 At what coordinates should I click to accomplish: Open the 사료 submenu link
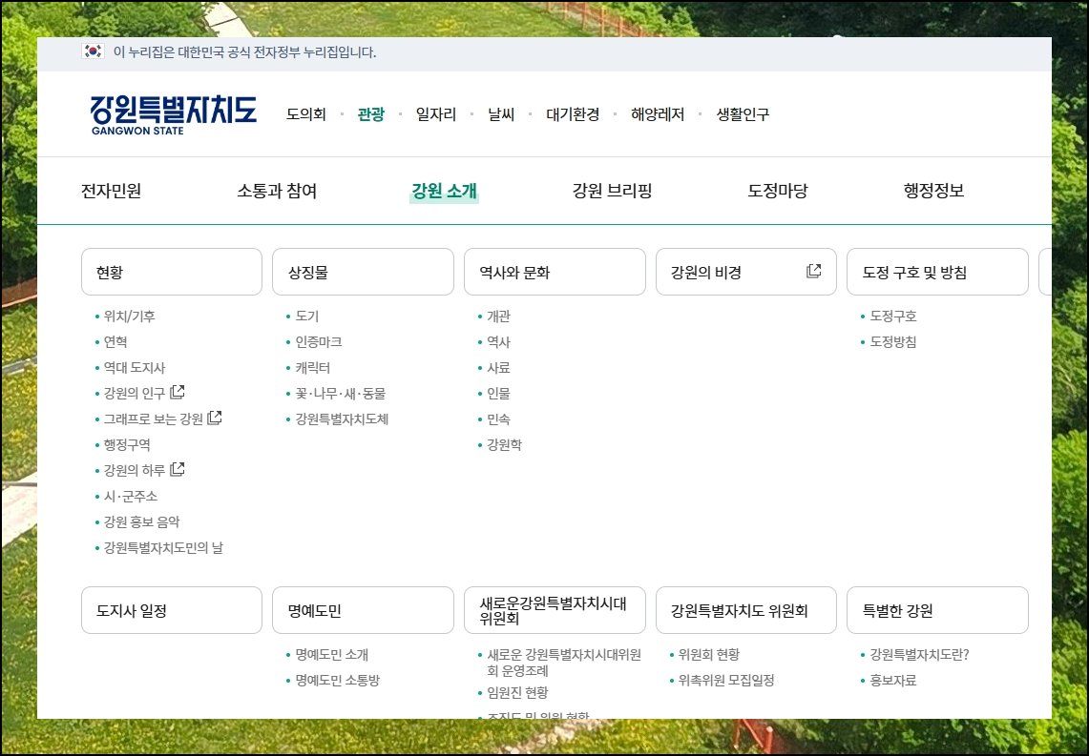point(498,368)
